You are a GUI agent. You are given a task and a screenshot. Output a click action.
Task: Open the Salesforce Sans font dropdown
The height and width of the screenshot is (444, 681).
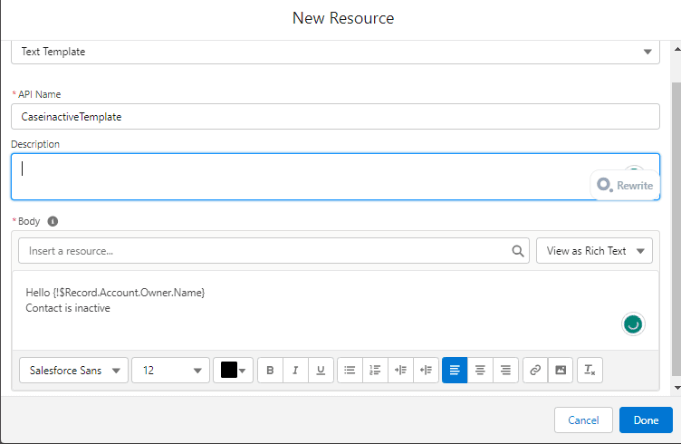pos(74,370)
